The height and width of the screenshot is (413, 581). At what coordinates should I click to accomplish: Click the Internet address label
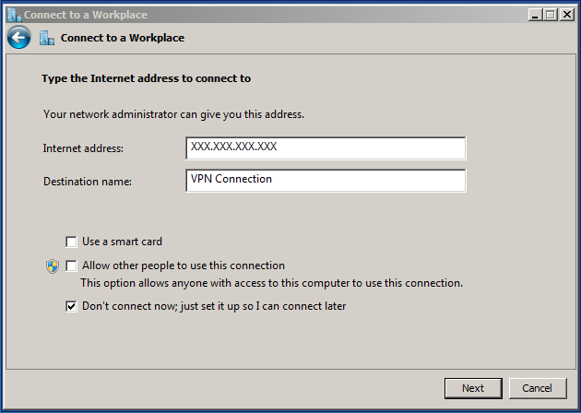(83, 148)
